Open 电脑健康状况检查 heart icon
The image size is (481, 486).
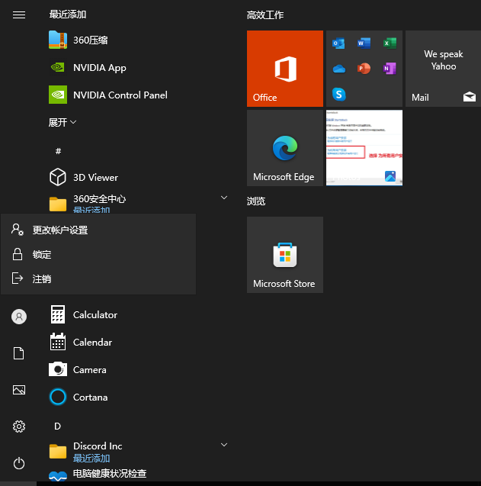[x=58, y=476]
